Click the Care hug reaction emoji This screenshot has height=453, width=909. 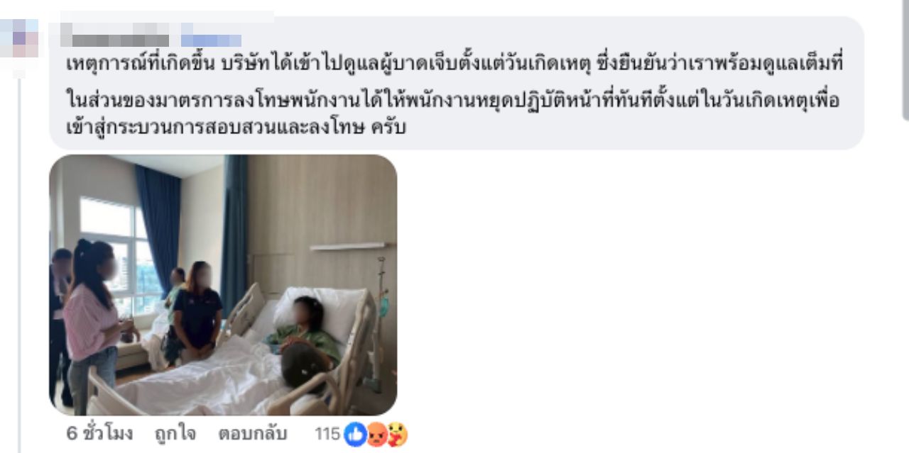pos(397,435)
